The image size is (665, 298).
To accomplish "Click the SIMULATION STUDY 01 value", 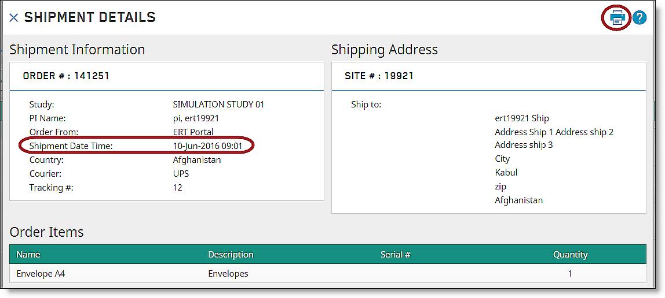I will tap(218, 105).
